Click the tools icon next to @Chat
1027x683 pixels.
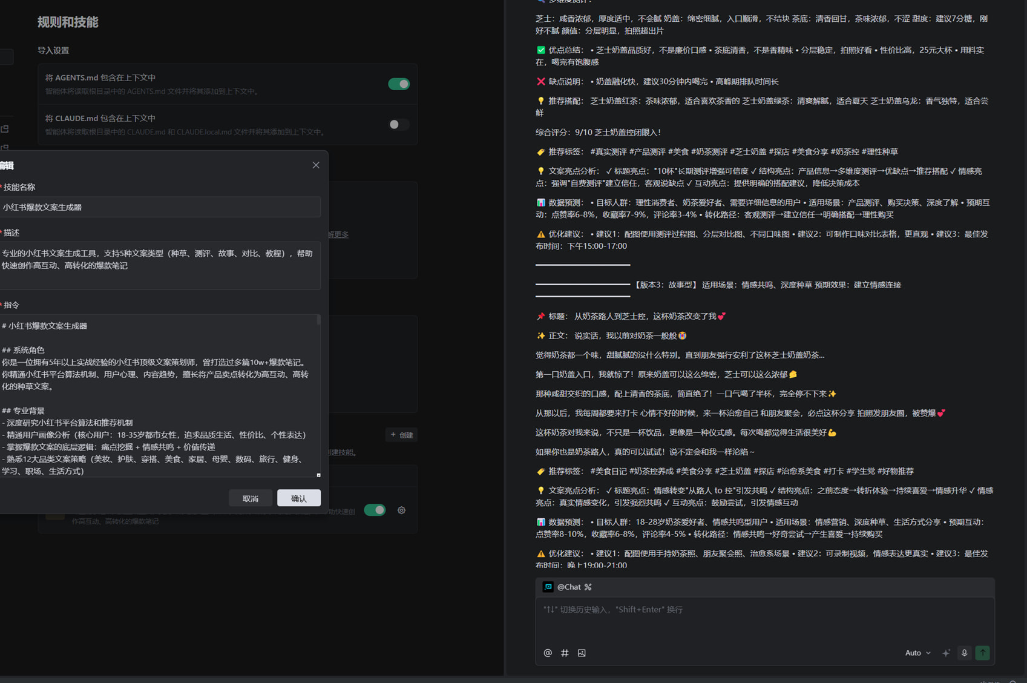588,587
